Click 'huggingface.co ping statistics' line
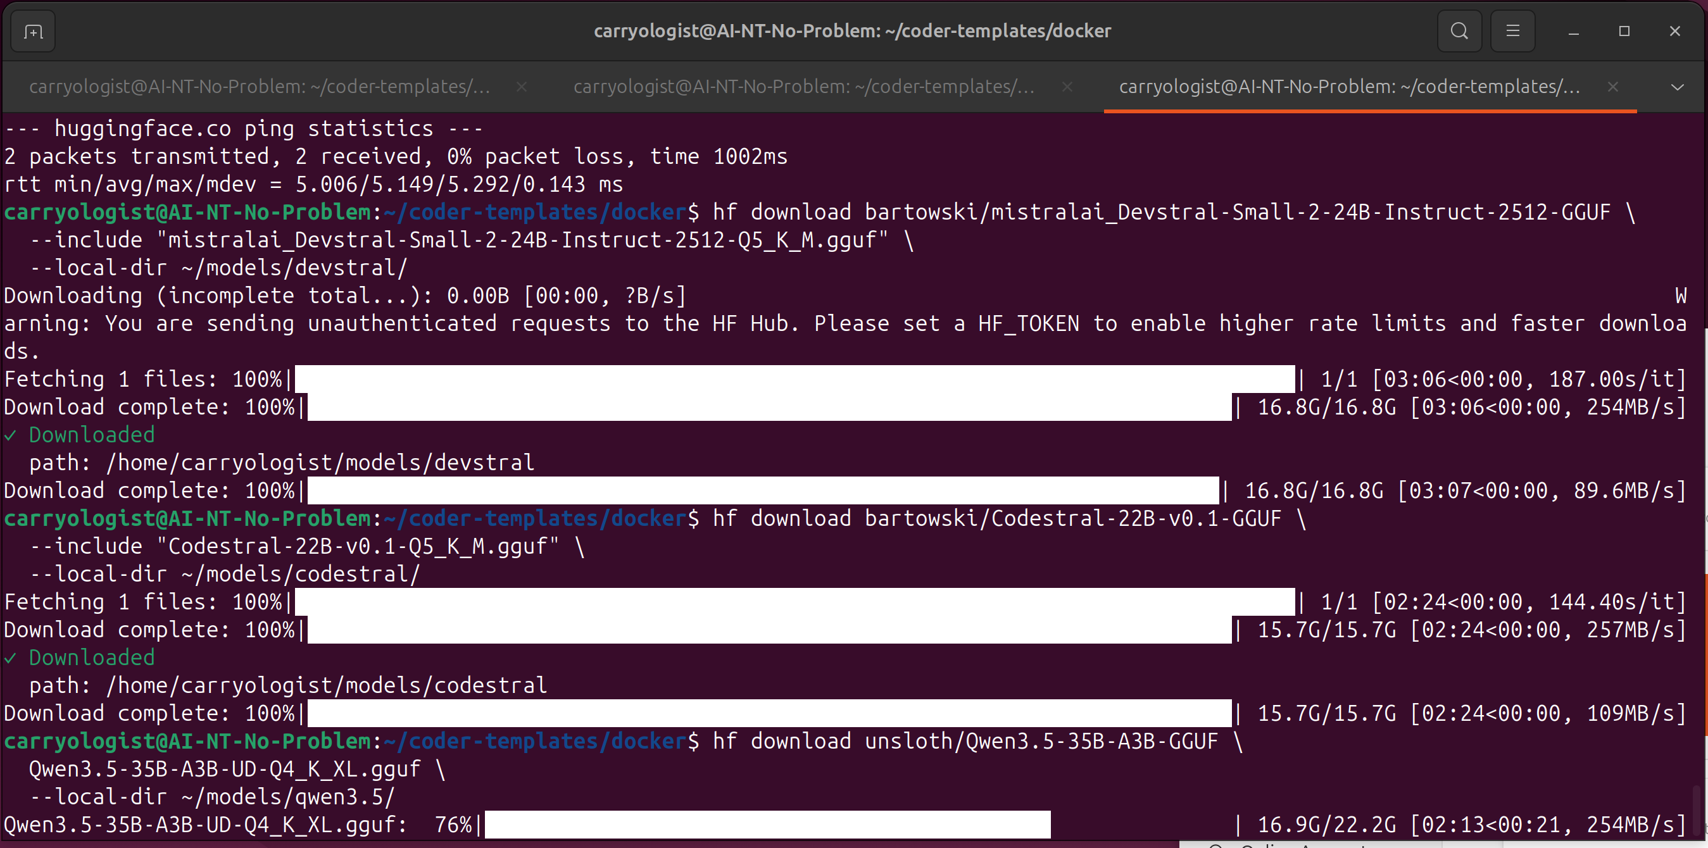The width and height of the screenshot is (1708, 848). point(244,128)
